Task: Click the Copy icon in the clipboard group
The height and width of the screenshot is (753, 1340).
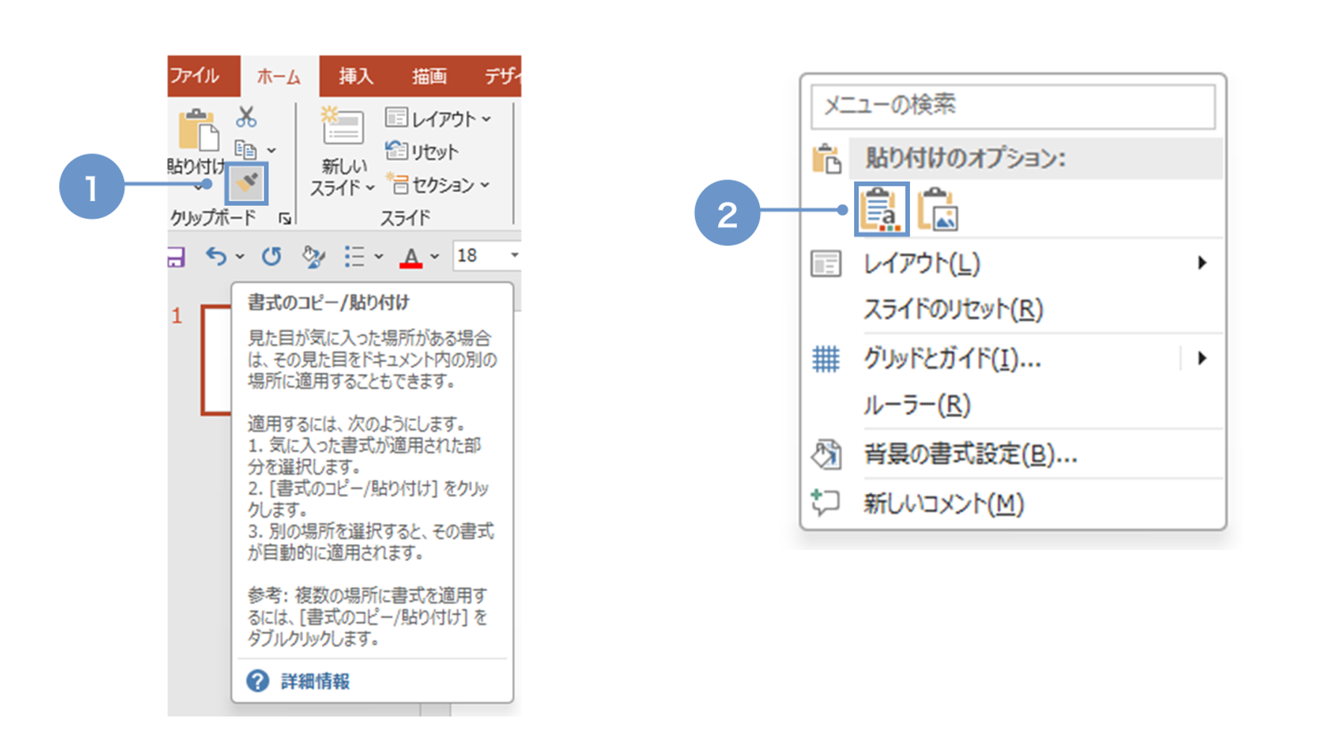Action: pos(246,150)
